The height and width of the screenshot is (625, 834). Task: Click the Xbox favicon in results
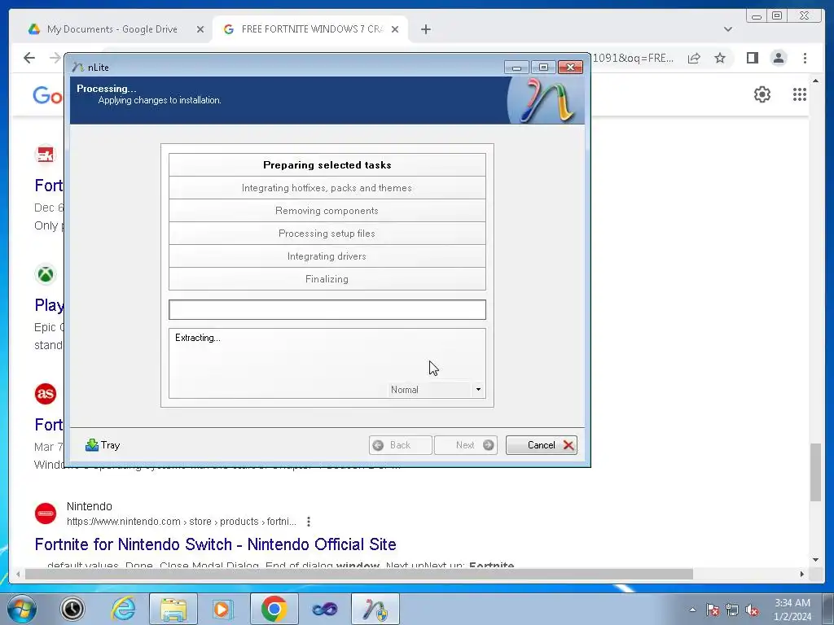(x=46, y=274)
